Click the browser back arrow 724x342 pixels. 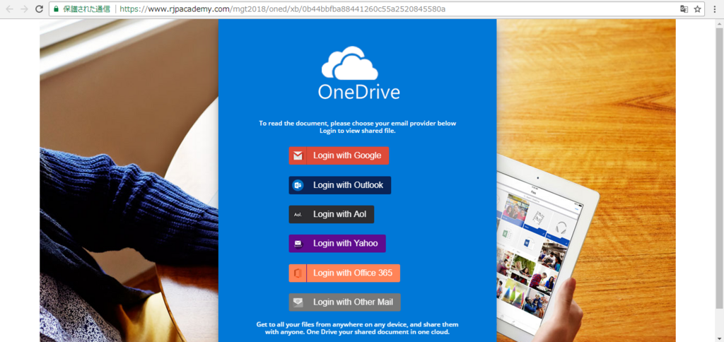pos(10,8)
